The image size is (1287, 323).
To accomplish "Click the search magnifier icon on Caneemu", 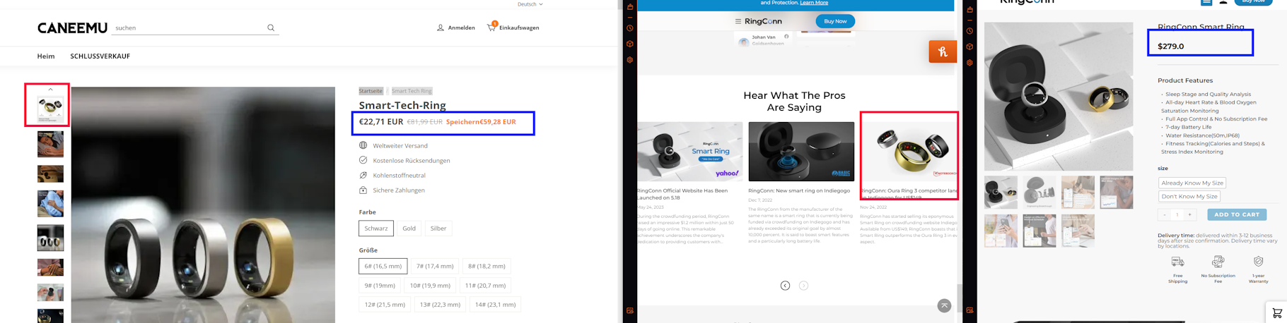I will click(x=271, y=28).
